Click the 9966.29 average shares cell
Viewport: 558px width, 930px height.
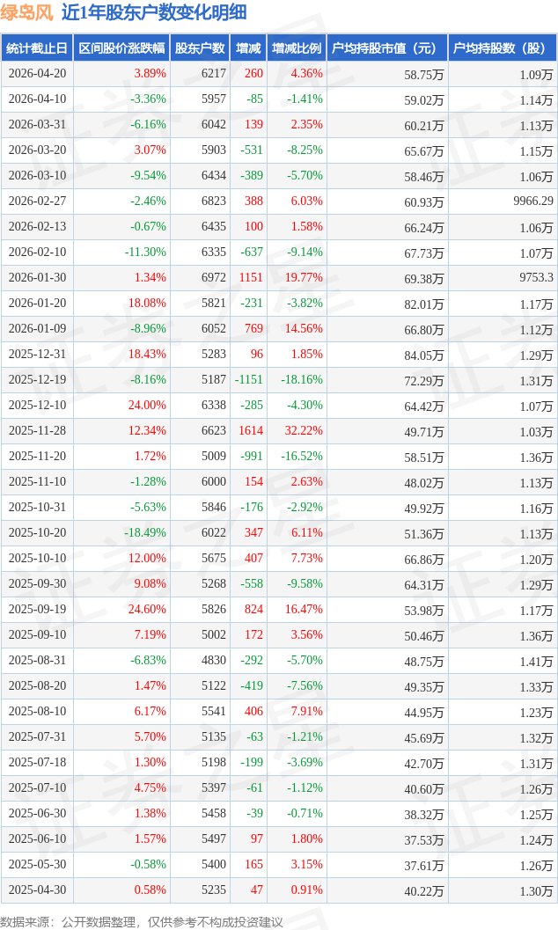tap(533, 201)
